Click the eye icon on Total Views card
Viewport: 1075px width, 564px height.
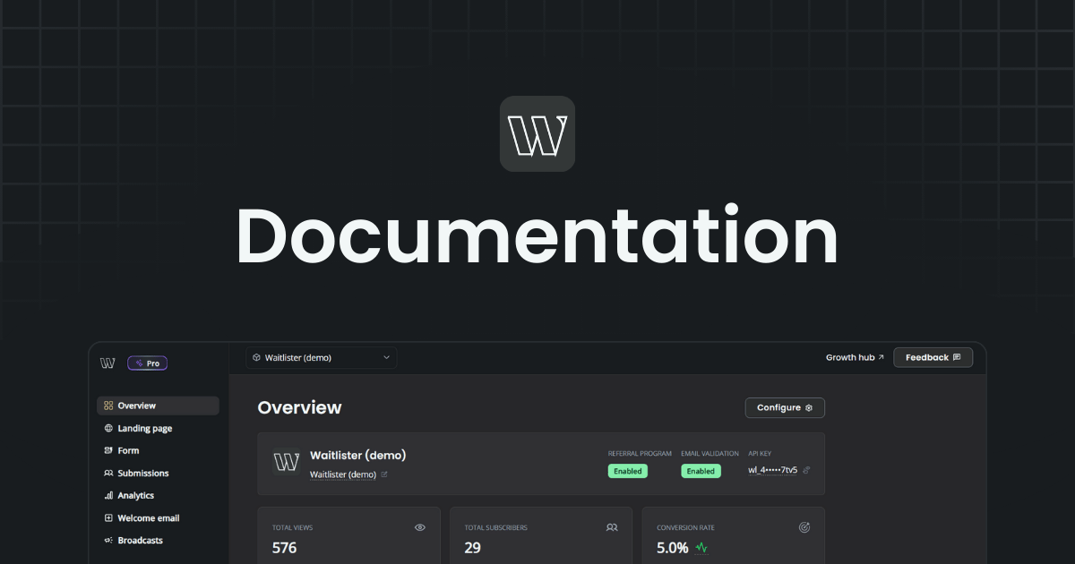point(420,527)
